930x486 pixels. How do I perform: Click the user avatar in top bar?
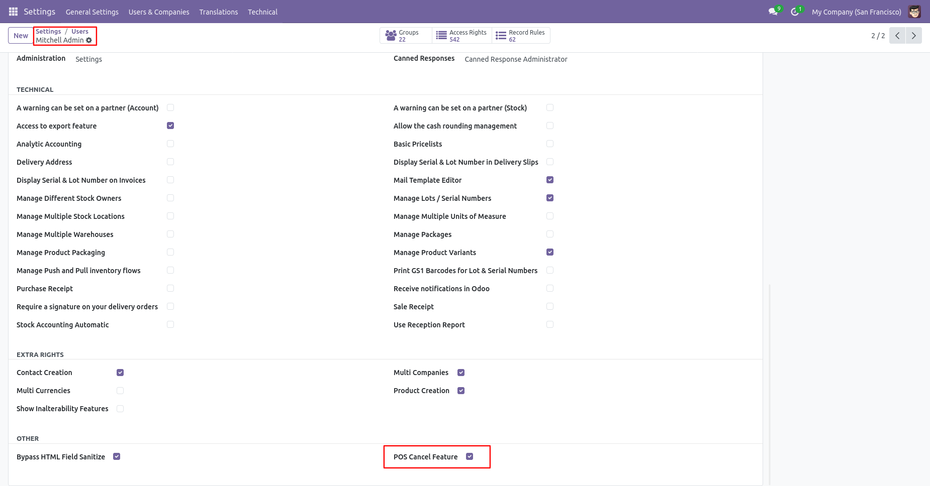(914, 12)
